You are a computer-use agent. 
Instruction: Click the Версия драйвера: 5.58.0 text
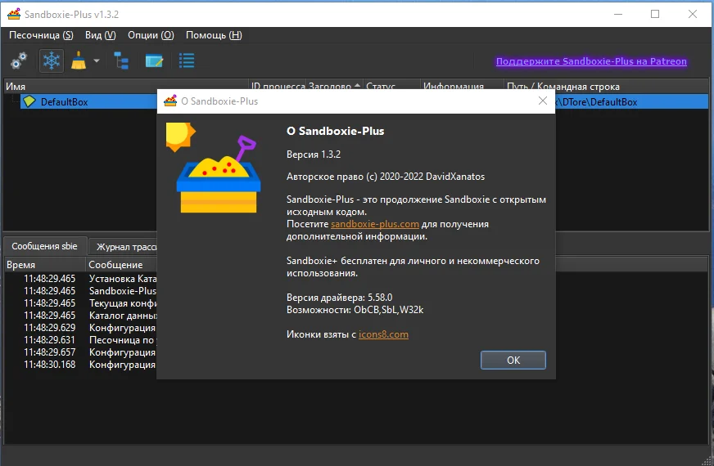tap(339, 298)
